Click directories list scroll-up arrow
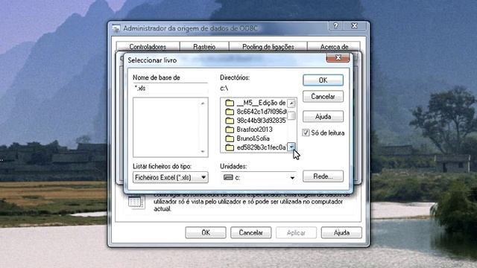The width and height of the screenshot is (477, 268). tap(291, 103)
